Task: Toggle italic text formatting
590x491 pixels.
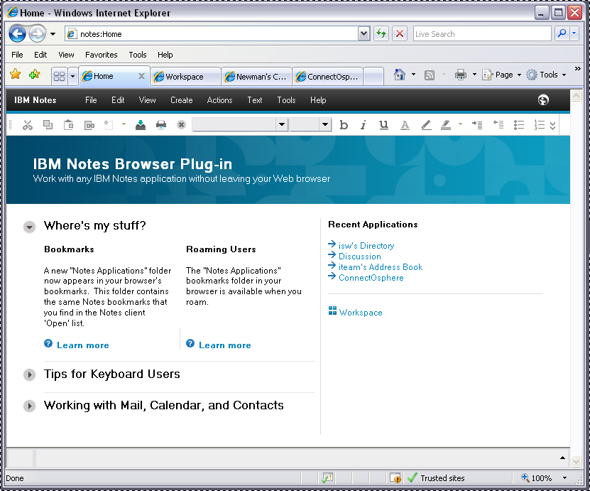Action: (x=363, y=125)
